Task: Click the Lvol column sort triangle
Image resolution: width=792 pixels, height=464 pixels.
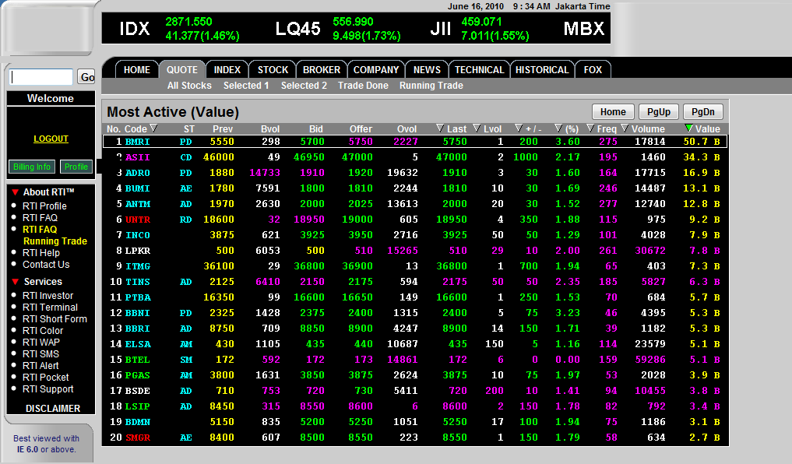Action: point(477,128)
